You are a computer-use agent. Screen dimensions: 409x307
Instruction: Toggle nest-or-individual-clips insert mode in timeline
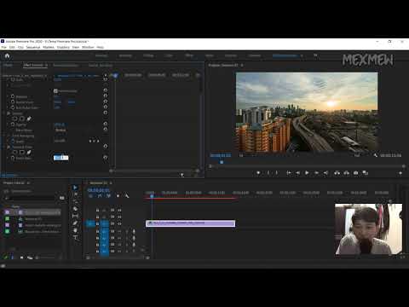(x=90, y=196)
